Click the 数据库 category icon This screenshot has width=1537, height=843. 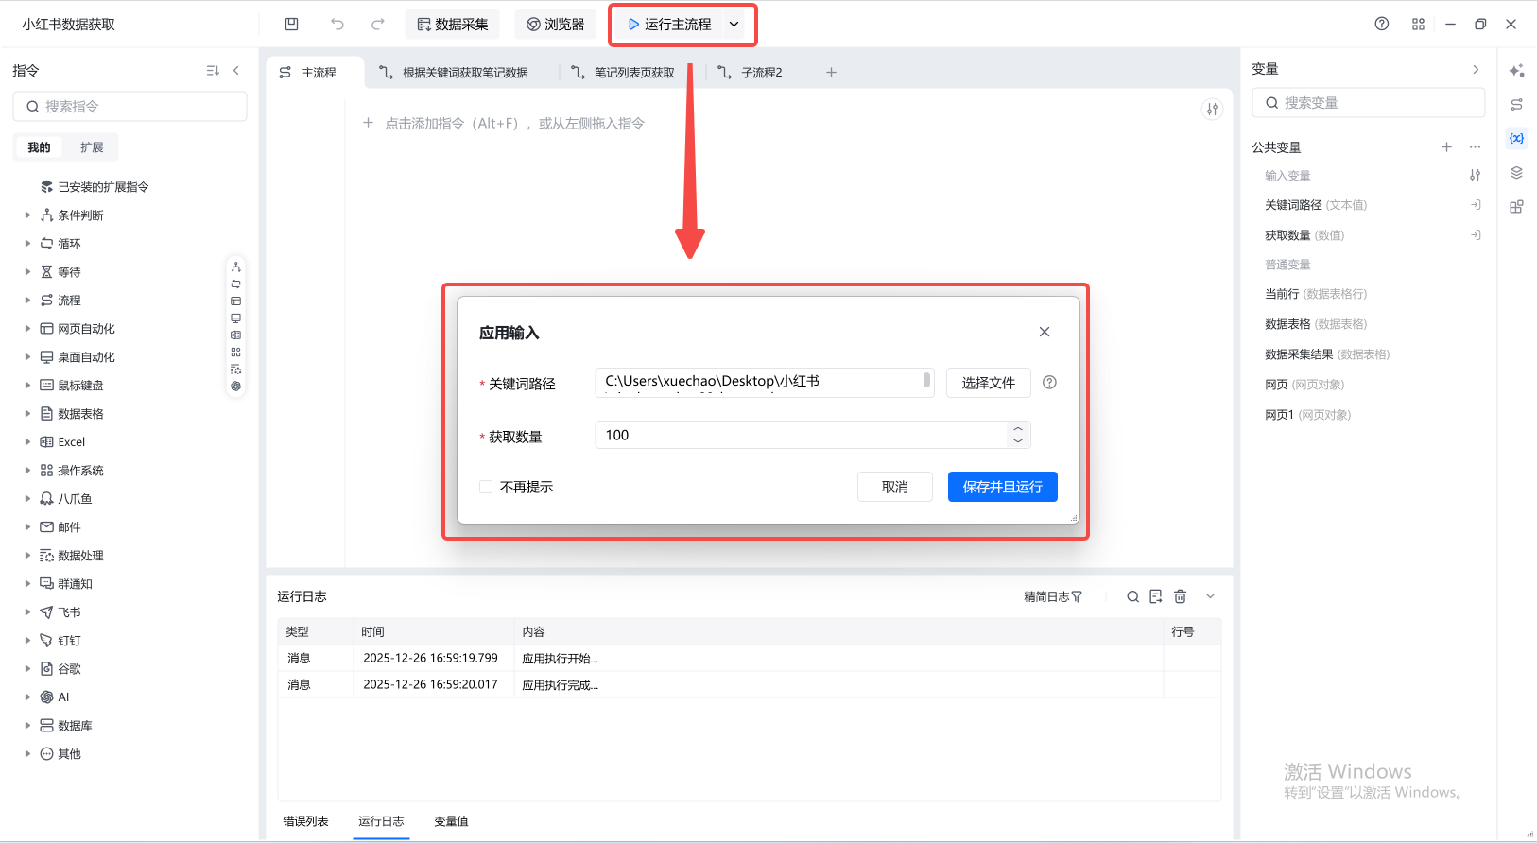(x=46, y=726)
